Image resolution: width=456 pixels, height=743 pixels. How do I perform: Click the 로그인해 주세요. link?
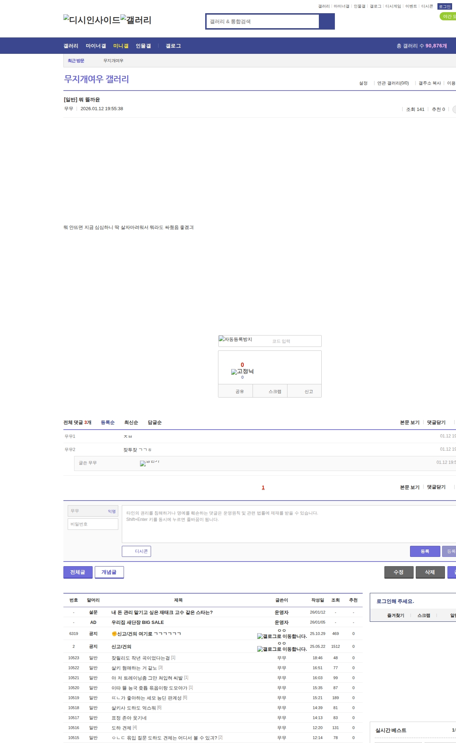395,601
